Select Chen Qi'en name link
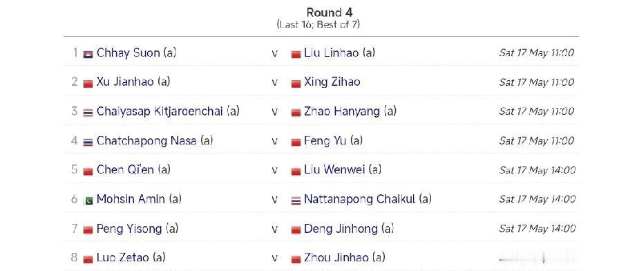 (125, 170)
